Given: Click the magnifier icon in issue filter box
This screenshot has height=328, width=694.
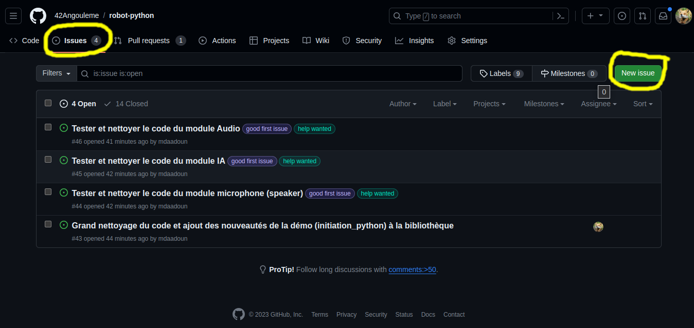Looking at the screenshot, I should (85, 73).
